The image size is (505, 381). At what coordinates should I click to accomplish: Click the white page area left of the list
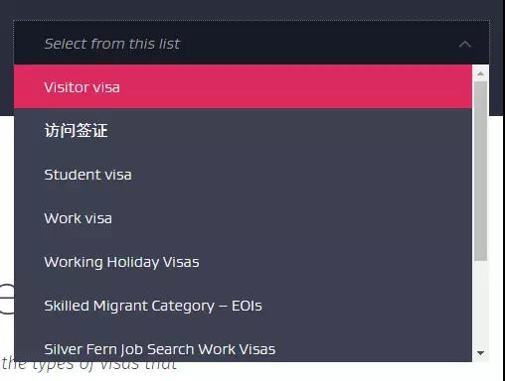7,198
